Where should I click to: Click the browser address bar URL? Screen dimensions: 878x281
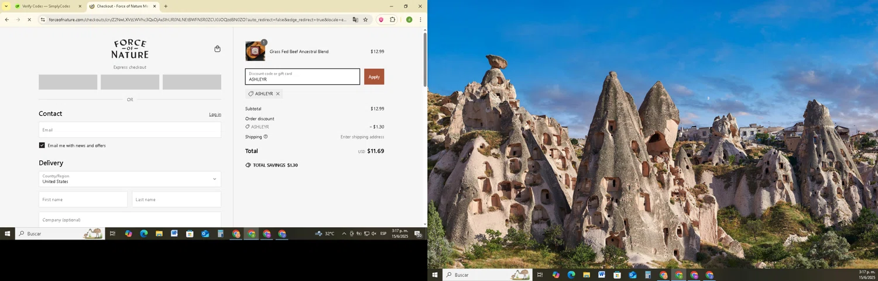tap(197, 20)
